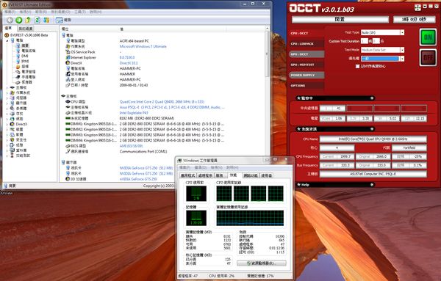
Task: Open the View (V) menu in EVEREST
Action: pyautogui.click(x=25, y=12)
